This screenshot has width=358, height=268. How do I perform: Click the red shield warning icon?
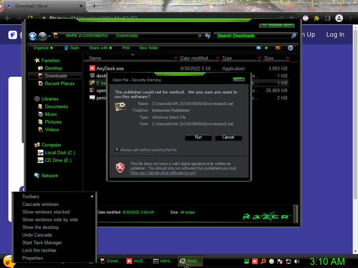pos(120,168)
